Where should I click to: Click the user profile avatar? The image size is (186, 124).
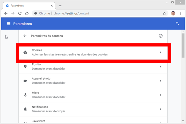(173, 14)
